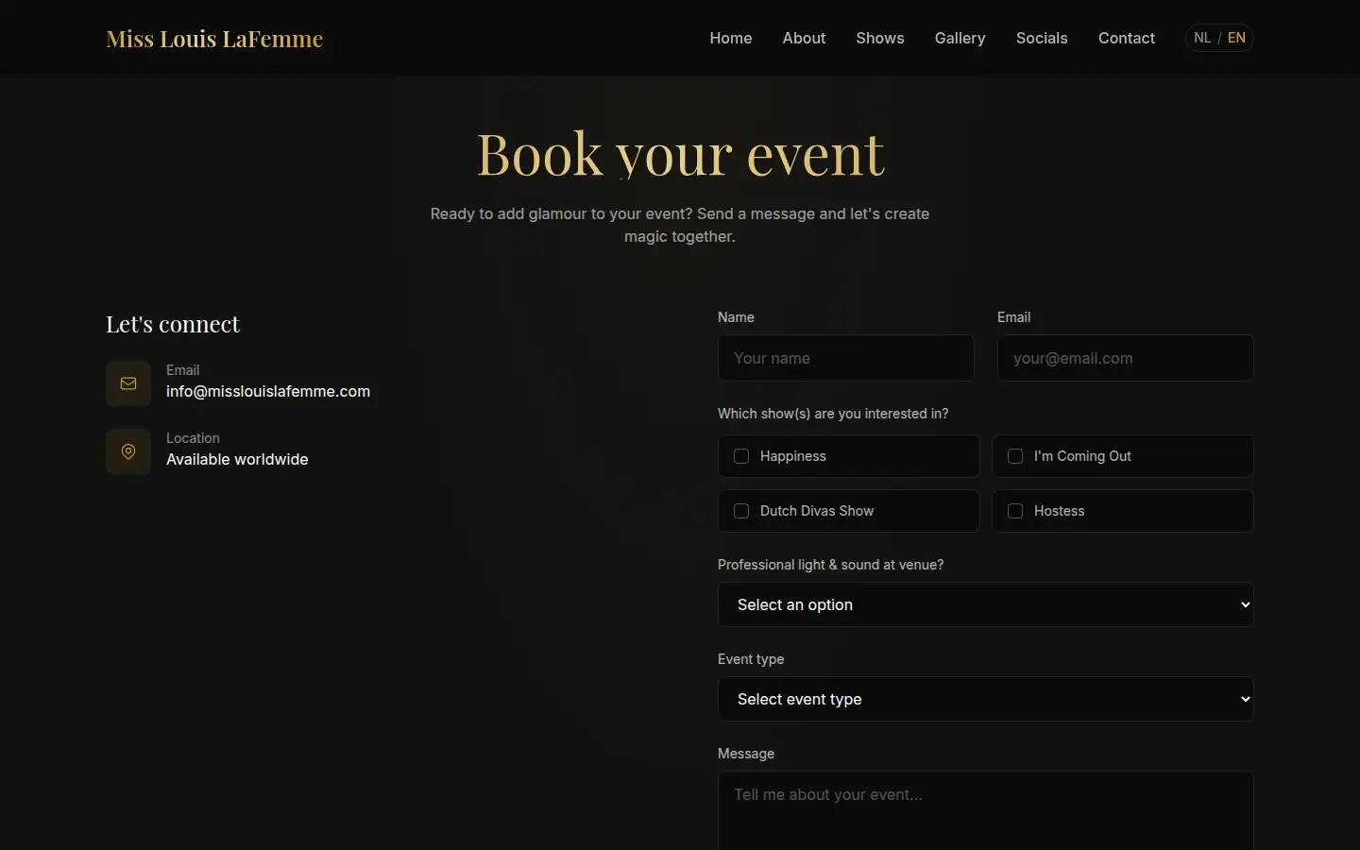Click the Let's connect heading
This screenshot has width=1360, height=850.
[x=173, y=324]
